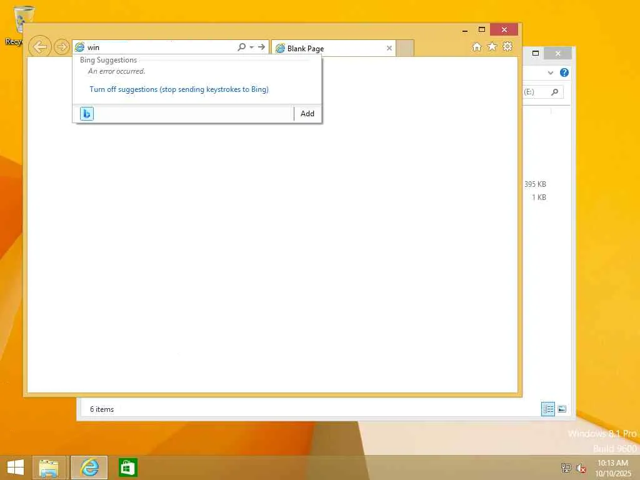This screenshot has height=480, width=640.
Task: Click the File Explorer search magnifier icon
Action: [555, 92]
